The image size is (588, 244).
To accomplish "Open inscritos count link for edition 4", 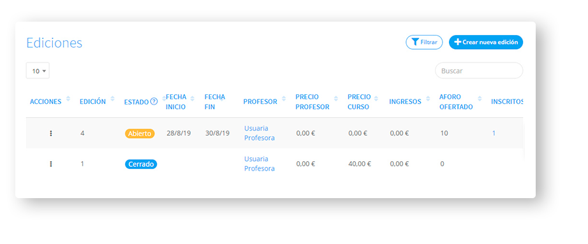I will (x=494, y=133).
